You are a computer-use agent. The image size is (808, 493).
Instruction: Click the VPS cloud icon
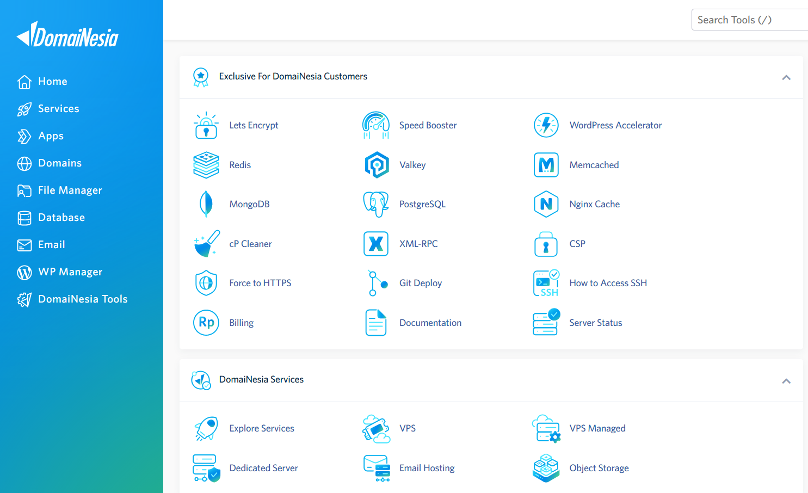pos(377,429)
